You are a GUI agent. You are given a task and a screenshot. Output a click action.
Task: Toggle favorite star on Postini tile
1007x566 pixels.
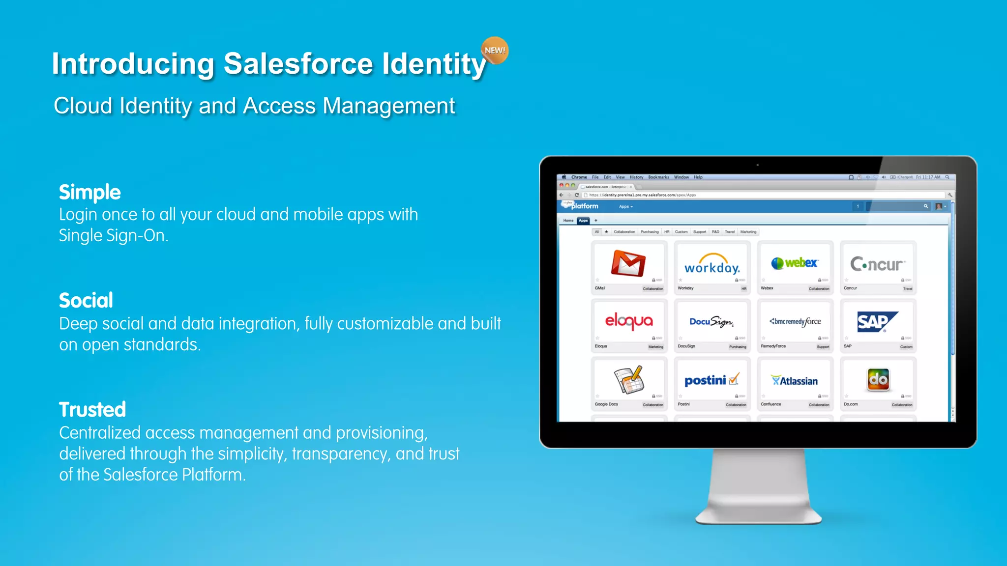point(681,396)
